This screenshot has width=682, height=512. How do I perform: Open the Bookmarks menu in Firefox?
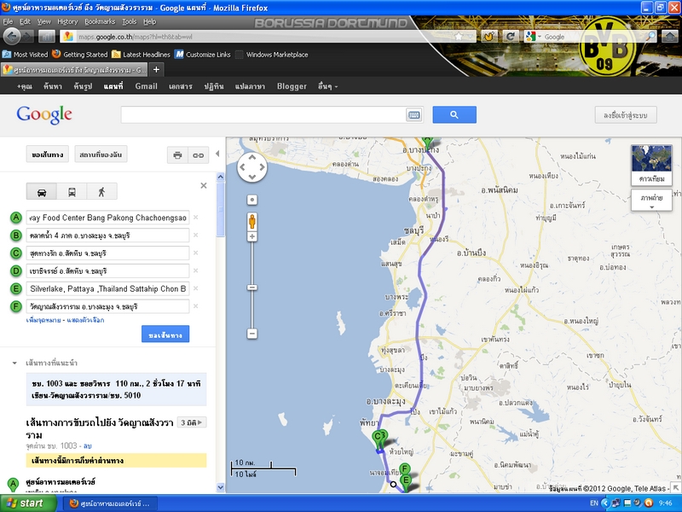(100, 20)
